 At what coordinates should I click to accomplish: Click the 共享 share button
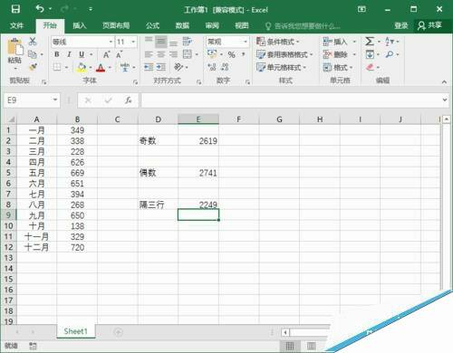[x=430, y=25]
